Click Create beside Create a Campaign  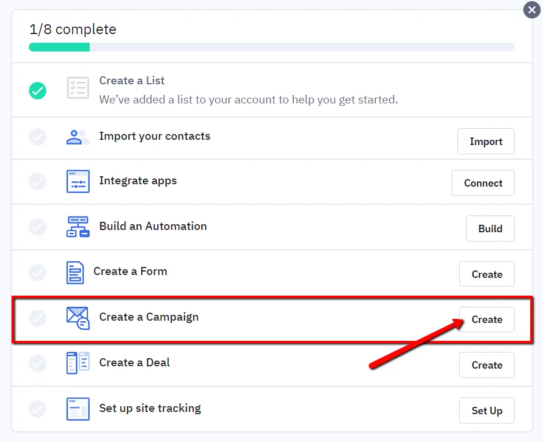point(486,319)
